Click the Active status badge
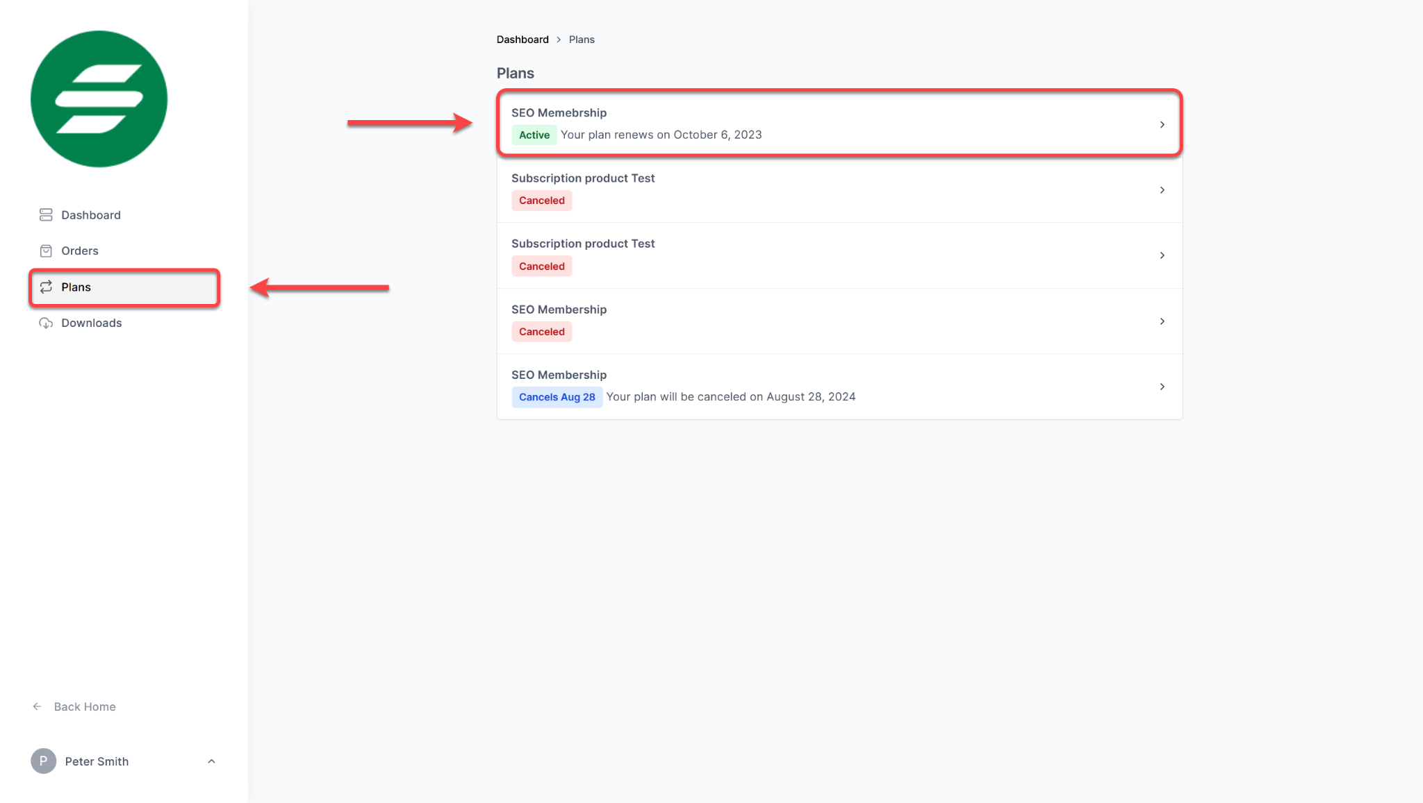 [x=534, y=135]
